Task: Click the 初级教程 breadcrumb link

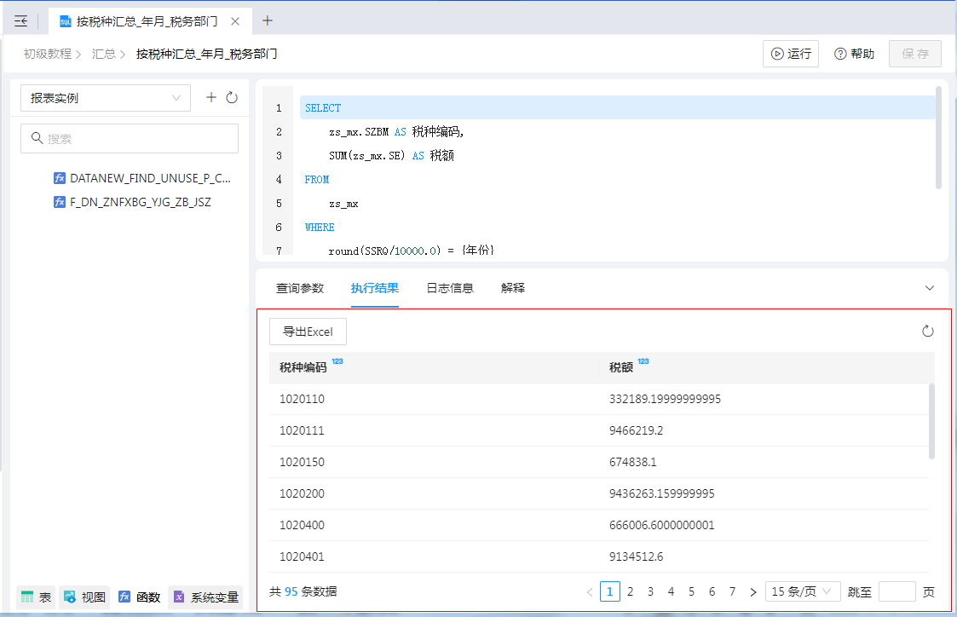Action: pos(47,54)
